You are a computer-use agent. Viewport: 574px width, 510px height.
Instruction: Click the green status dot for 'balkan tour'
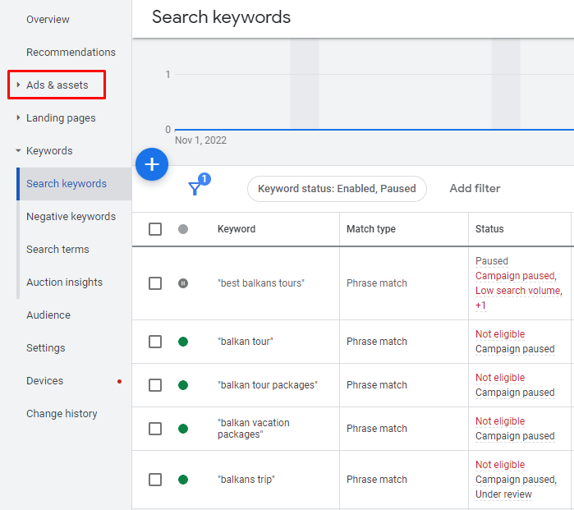click(183, 342)
